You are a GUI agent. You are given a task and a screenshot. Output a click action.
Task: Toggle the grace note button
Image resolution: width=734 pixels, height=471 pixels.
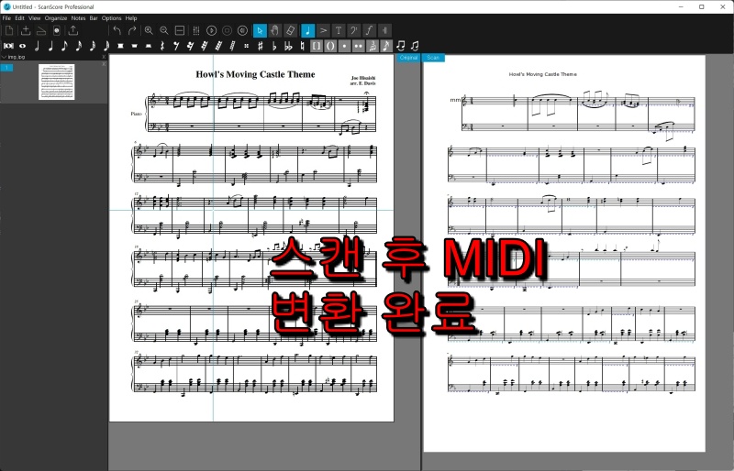[x=386, y=46]
